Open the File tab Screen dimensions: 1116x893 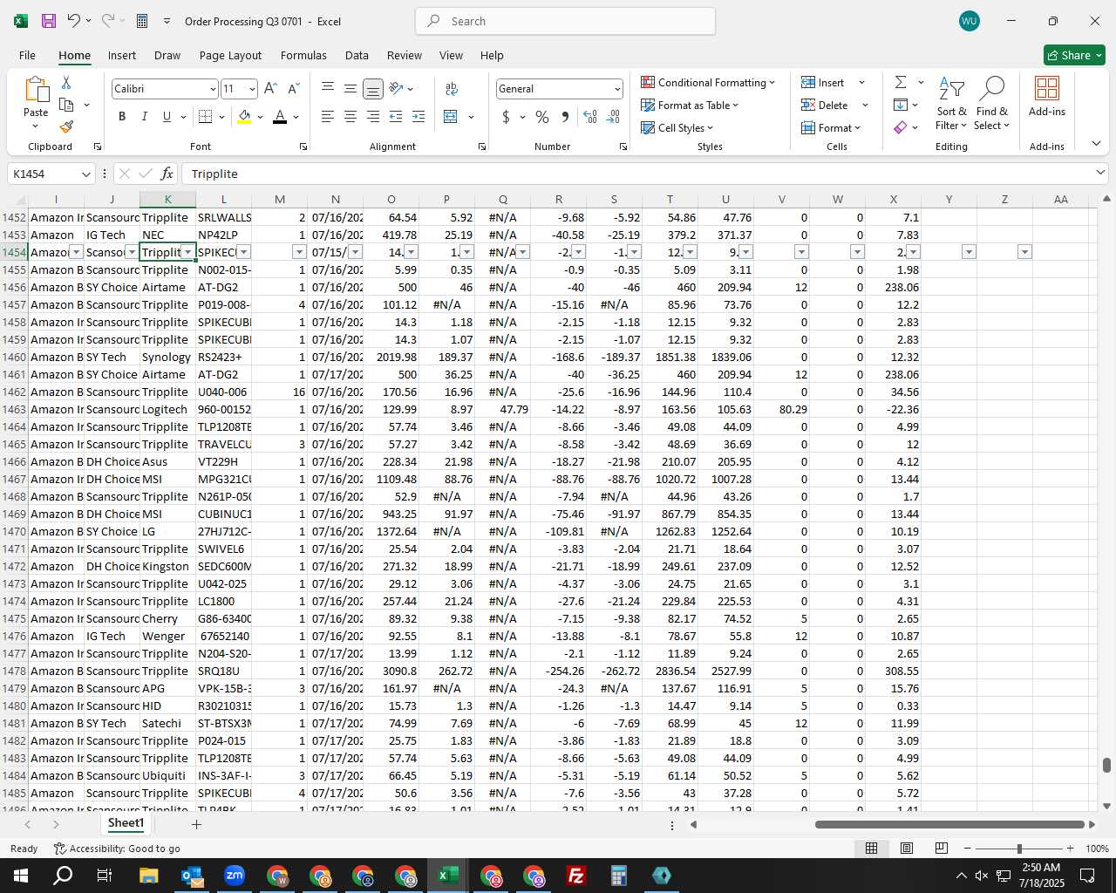pyautogui.click(x=27, y=55)
